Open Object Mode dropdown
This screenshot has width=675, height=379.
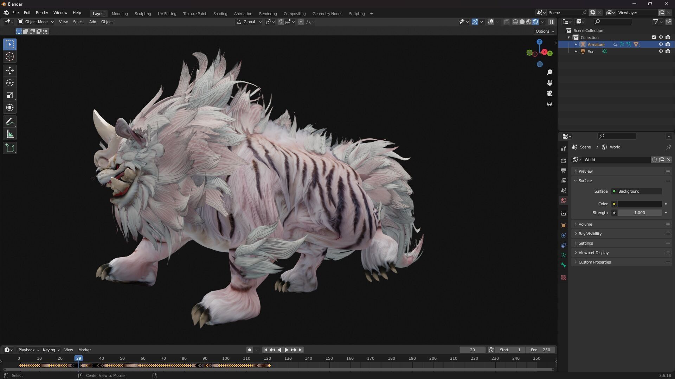pyautogui.click(x=36, y=22)
